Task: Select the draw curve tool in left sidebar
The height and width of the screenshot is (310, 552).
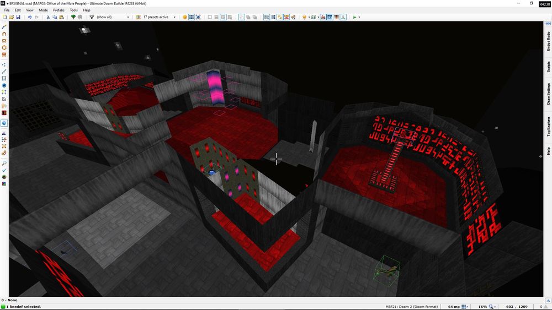Action: coord(4,34)
